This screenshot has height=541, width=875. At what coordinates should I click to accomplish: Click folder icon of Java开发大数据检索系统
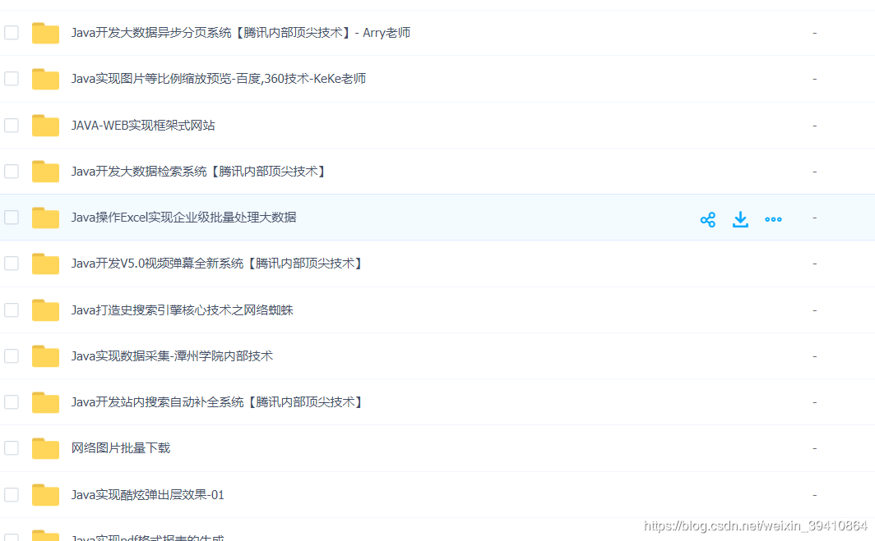[46, 172]
